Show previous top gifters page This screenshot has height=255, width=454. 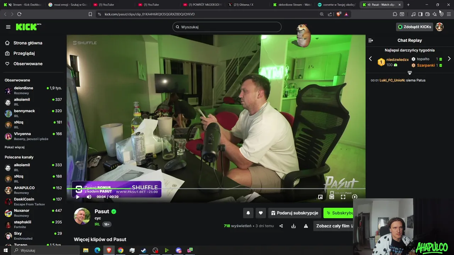pos(370,59)
